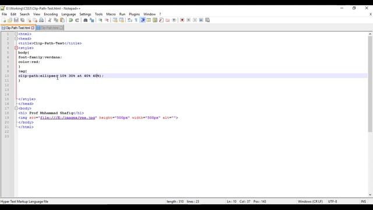The image size is (373, 210).
Task: Select the Clip-Path-Test.html tab
Action: pos(18,28)
